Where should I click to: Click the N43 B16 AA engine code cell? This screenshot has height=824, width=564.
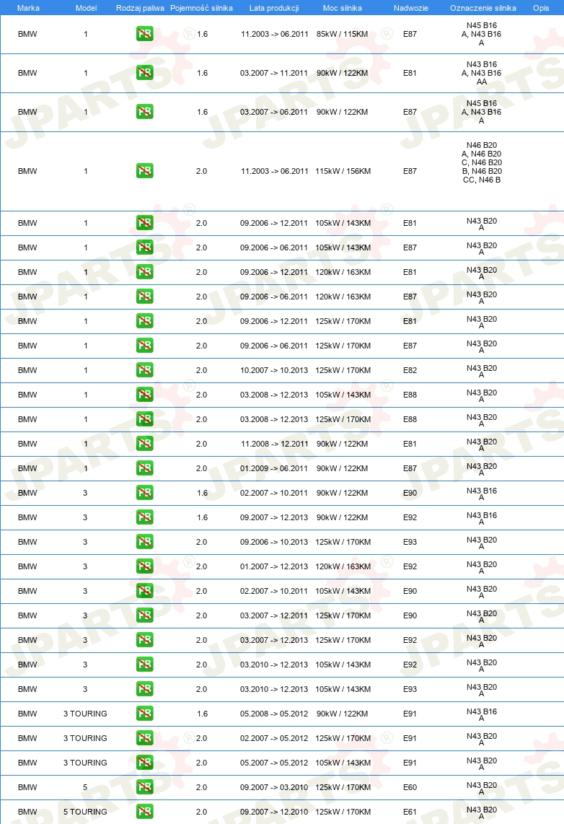[482, 73]
